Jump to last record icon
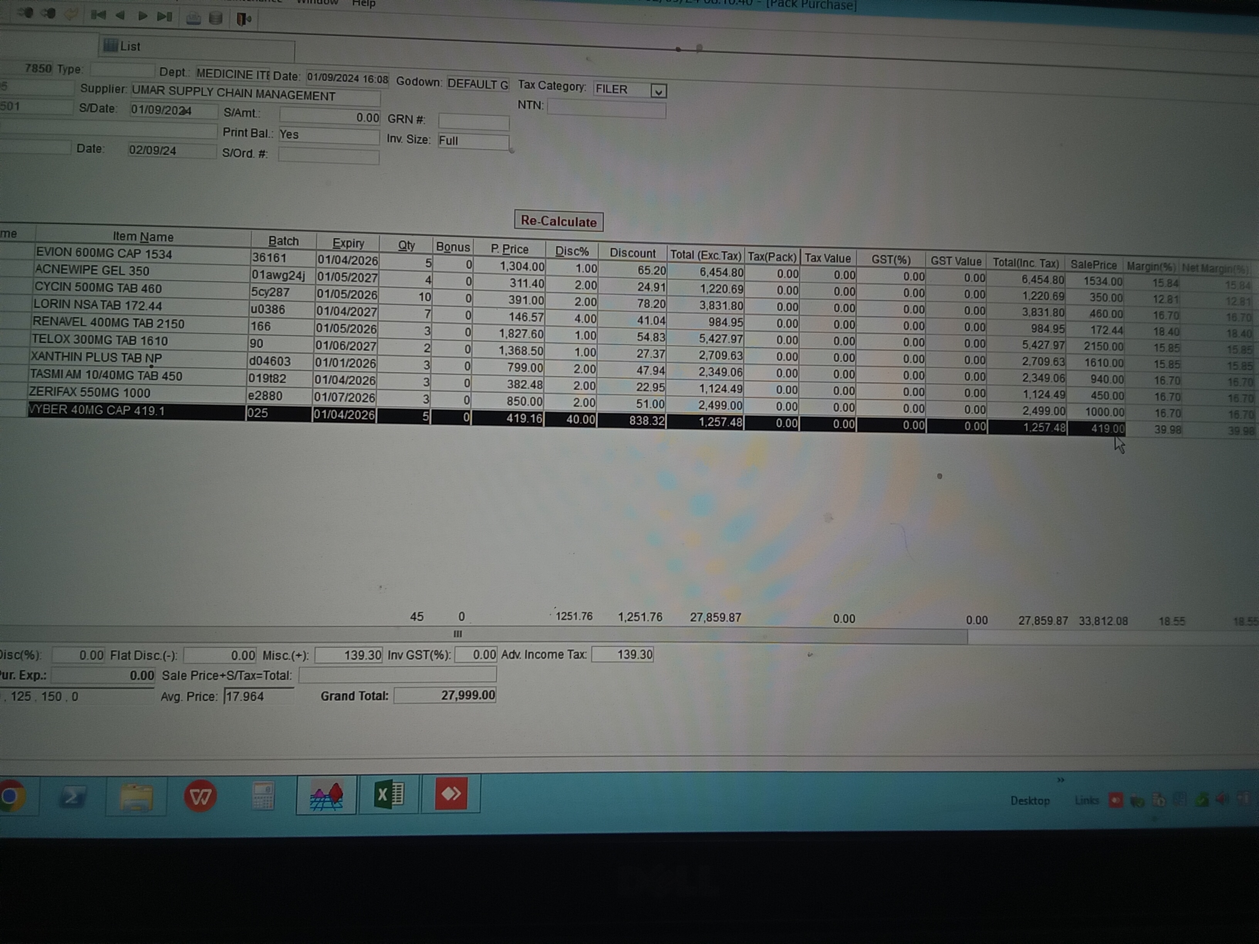Viewport: 1259px width, 944px height. (164, 17)
